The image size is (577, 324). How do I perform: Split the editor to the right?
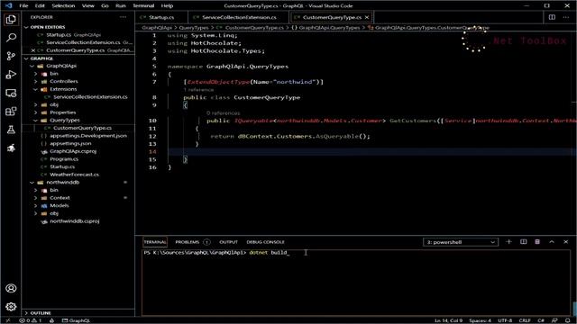tap(552, 17)
